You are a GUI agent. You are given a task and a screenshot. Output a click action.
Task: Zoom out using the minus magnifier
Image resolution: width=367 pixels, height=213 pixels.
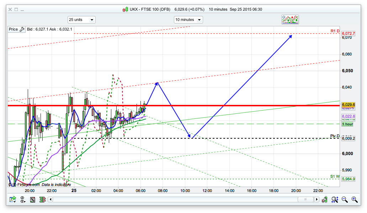click(x=344, y=199)
